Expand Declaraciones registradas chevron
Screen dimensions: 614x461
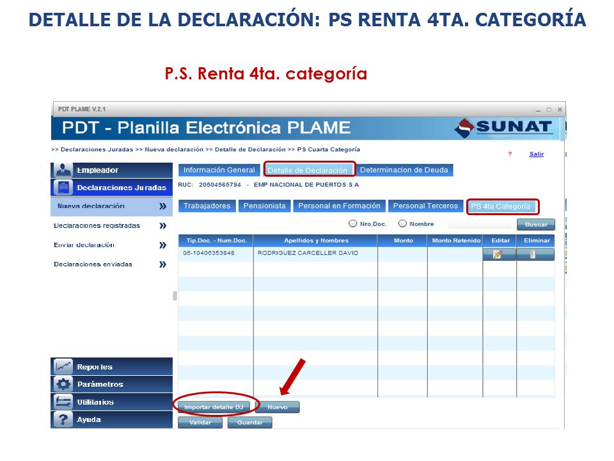162,225
